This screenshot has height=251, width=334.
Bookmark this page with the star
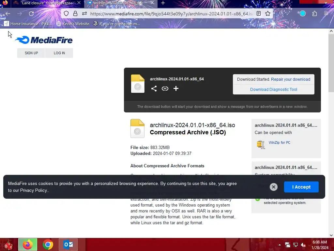point(268,14)
